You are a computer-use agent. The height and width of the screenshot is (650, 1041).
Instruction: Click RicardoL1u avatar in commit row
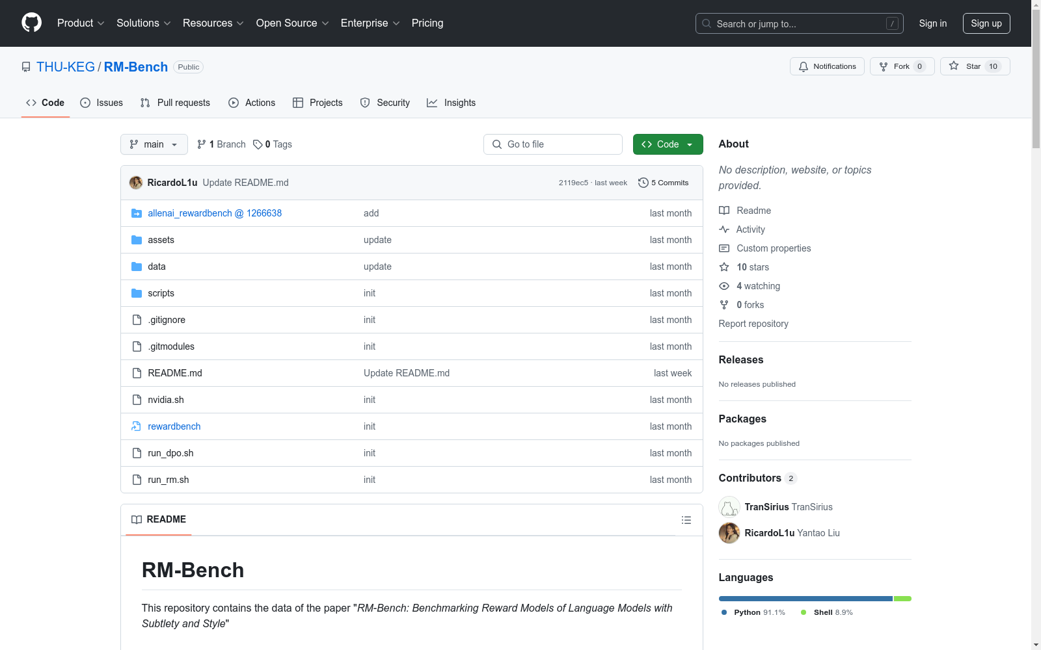(x=136, y=183)
